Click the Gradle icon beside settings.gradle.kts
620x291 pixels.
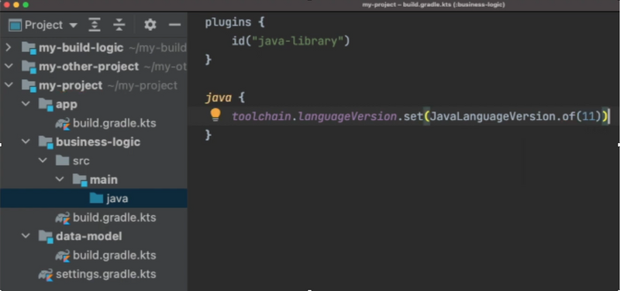click(x=46, y=275)
